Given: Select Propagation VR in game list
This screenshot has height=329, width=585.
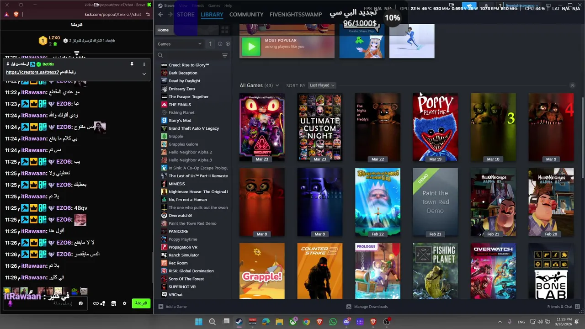Looking at the screenshot, I should pyautogui.click(x=183, y=247).
